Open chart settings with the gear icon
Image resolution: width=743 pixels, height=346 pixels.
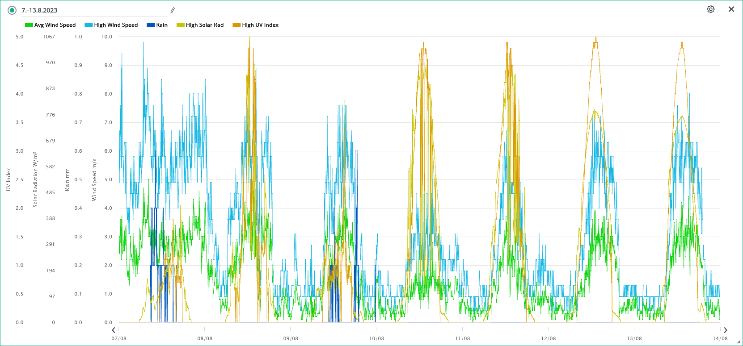tap(710, 9)
